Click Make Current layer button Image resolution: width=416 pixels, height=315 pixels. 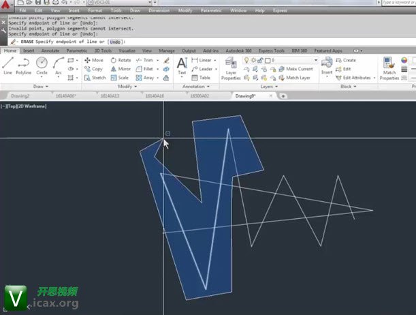295,69
